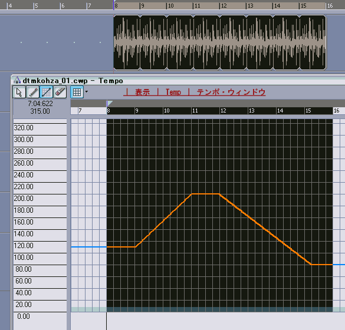This screenshot has width=345, height=330.
Task: Select the pencil Draw tool
Action: (33, 92)
